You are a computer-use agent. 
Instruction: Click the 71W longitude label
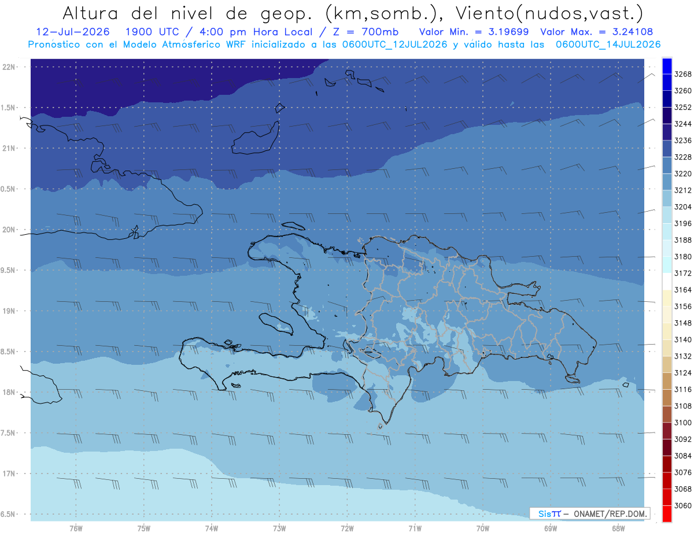tap(415, 528)
